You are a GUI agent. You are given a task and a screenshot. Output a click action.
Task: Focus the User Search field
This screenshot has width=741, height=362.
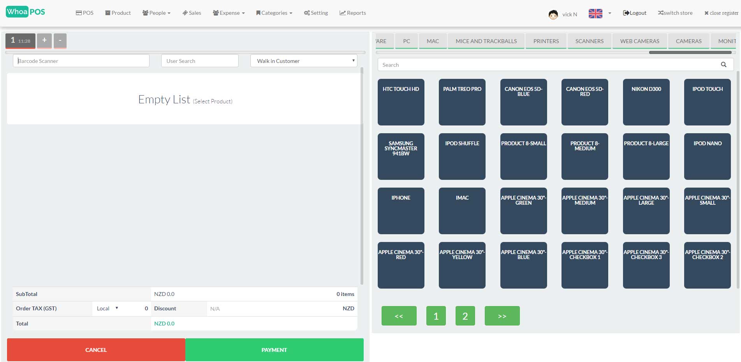click(x=200, y=61)
